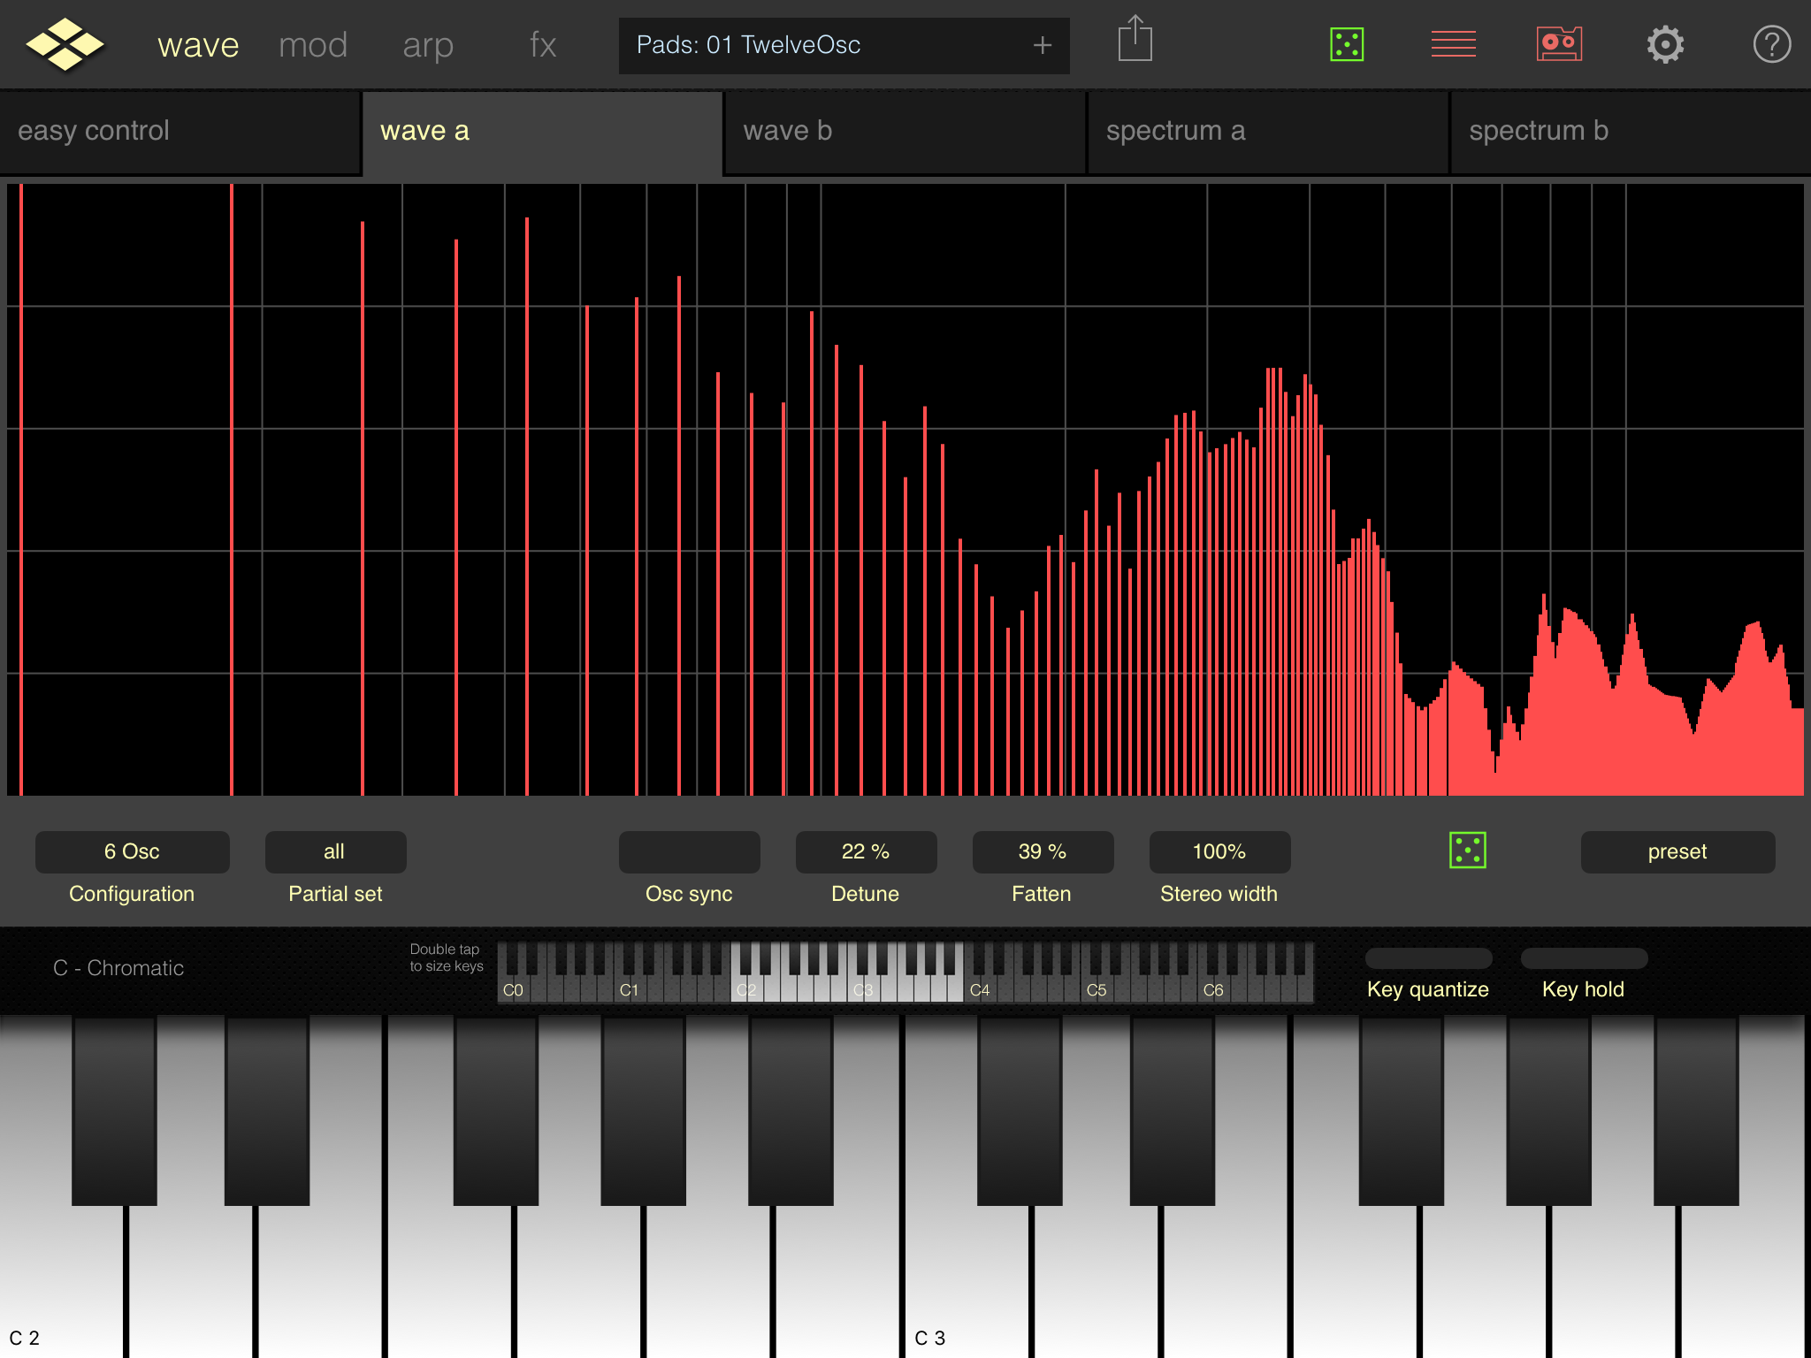The height and width of the screenshot is (1358, 1811).
Task: Switch to the arp page
Action: (428, 45)
